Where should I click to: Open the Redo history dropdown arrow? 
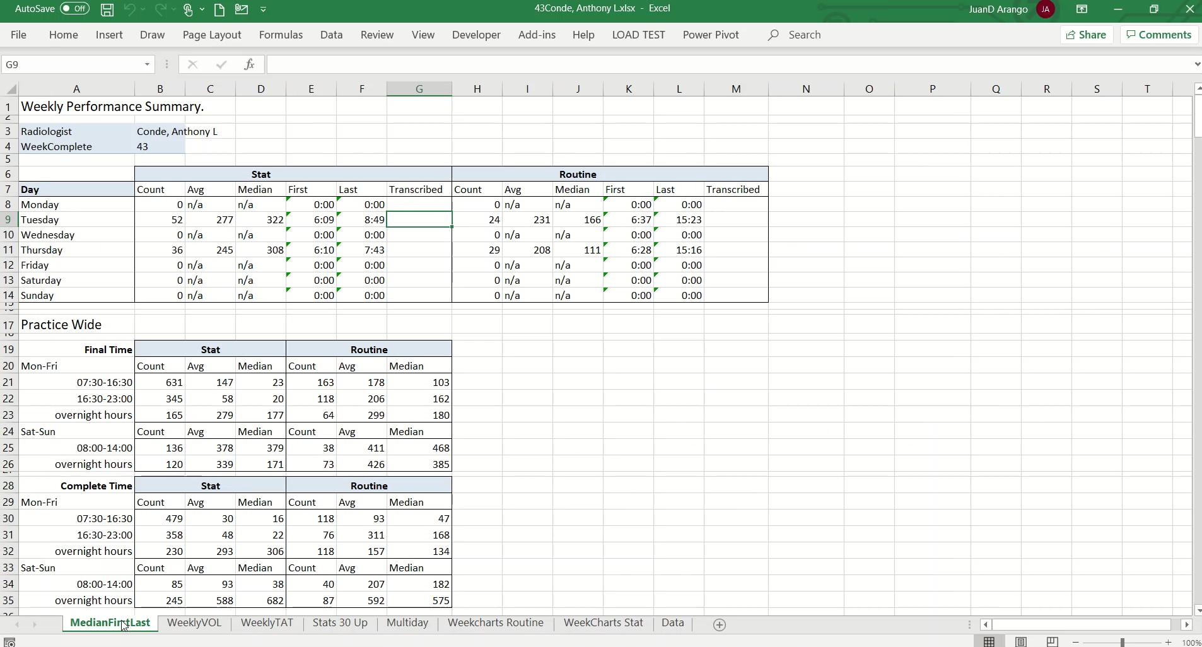click(175, 9)
